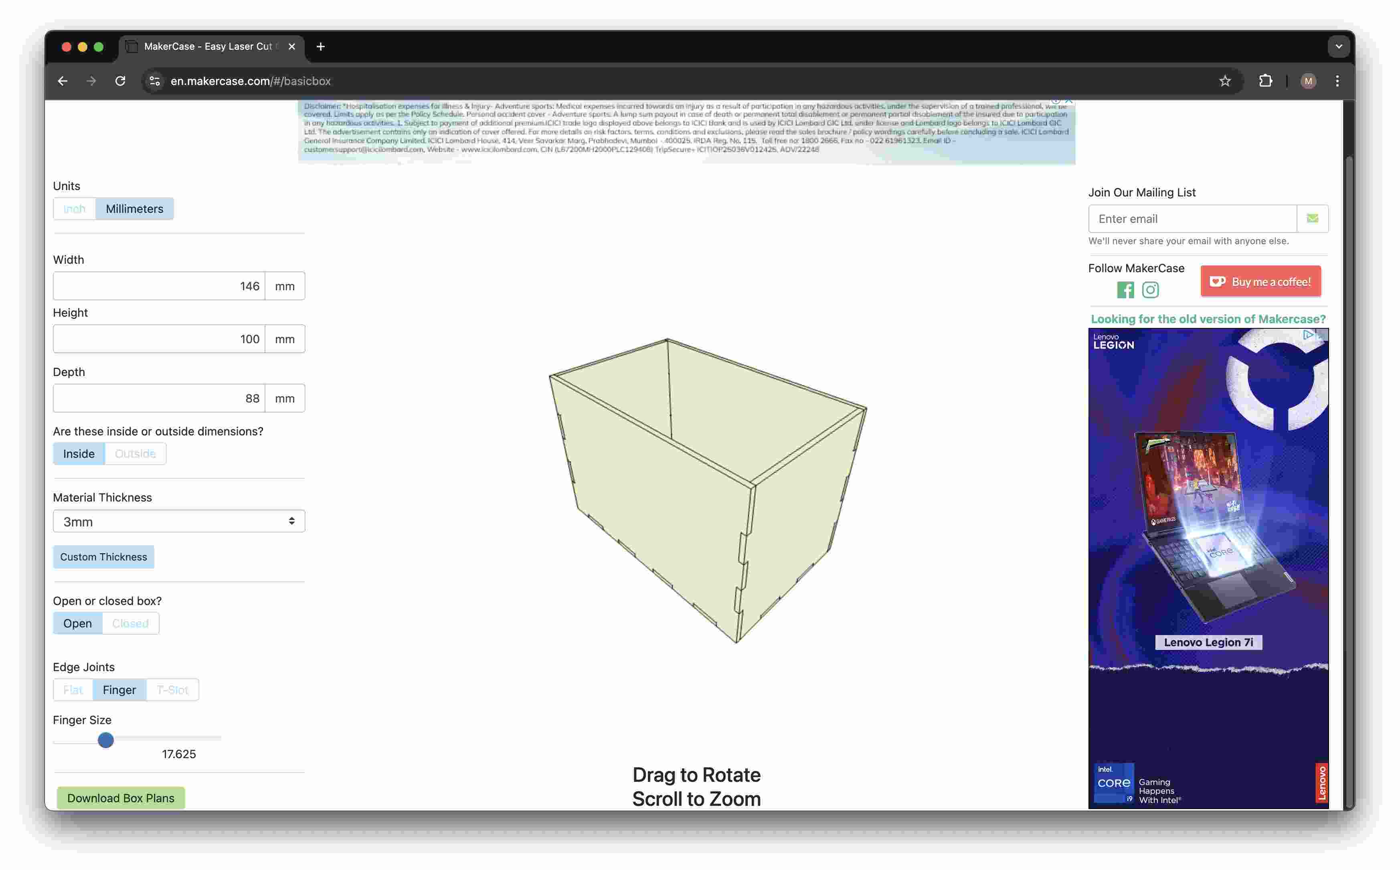
Task: Click the mm unit beside Width
Action: (x=285, y=286)
